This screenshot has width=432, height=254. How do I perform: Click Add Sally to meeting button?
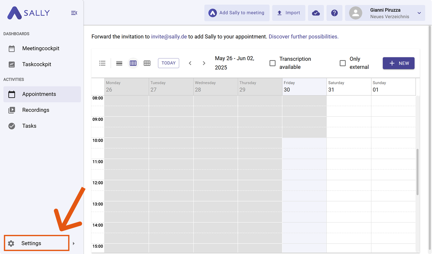(x=237, y=13)
